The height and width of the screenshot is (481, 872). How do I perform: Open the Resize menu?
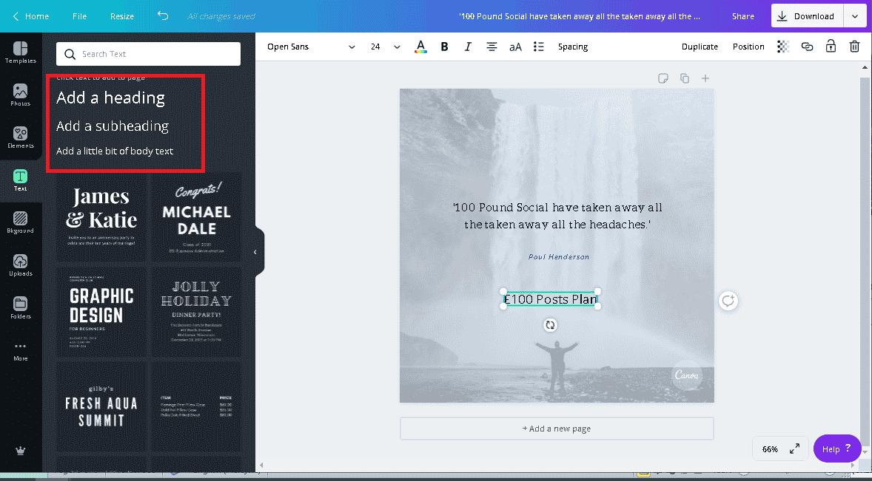click(122, 16)
